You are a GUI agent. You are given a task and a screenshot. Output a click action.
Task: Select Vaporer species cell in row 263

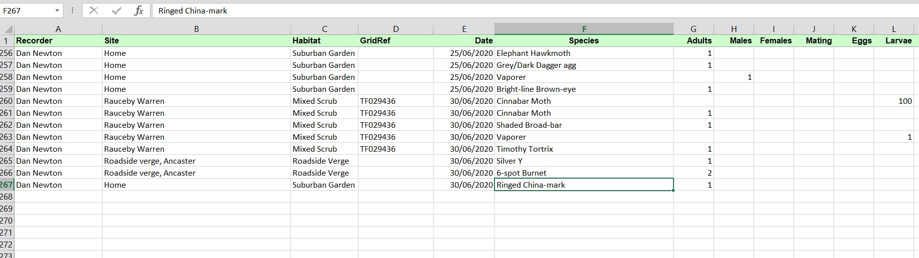pyautogui.click(x=584, y=137)
